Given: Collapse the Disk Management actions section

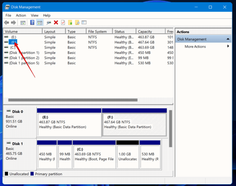Looking at the screenshot, I should (x=228, y=39).
